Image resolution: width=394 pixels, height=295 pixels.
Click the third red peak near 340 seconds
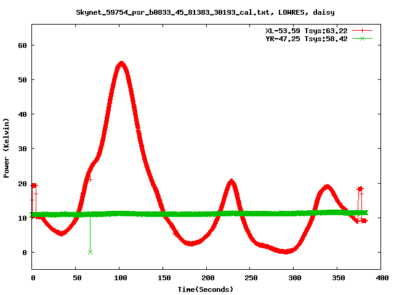(x=327, y=187)
